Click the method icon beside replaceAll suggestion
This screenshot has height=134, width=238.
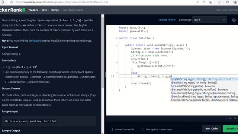pos(172,93)
